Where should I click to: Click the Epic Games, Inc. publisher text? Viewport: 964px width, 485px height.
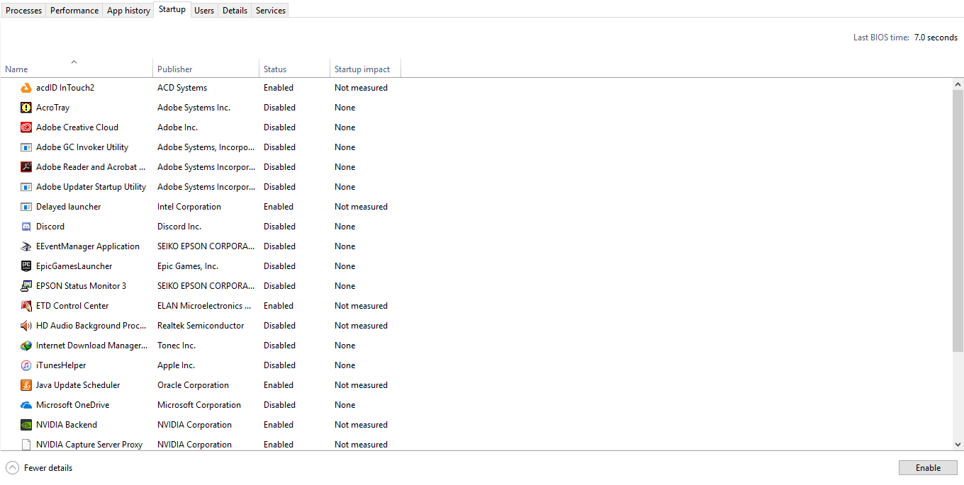click(x=188, y=266)
